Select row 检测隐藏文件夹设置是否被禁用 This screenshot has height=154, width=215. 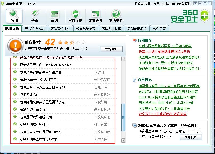63,102
